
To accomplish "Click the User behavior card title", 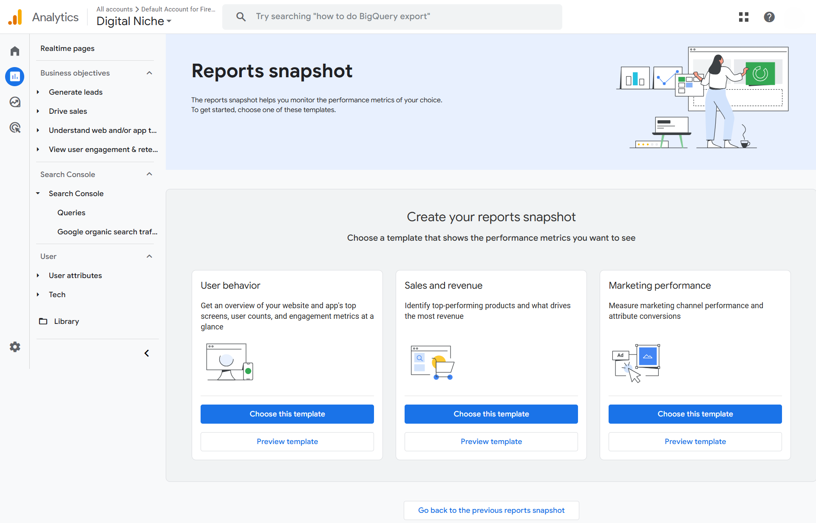I will coord(230,286).
